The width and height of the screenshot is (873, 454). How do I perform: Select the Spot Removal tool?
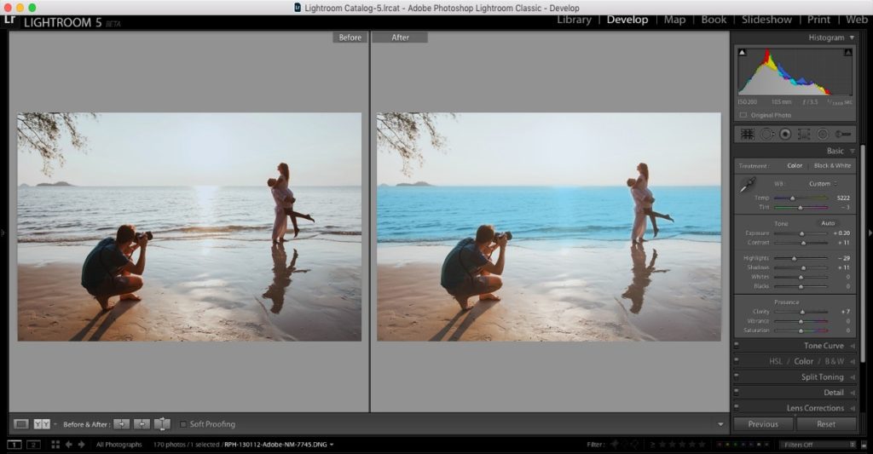tap(766, 134)
